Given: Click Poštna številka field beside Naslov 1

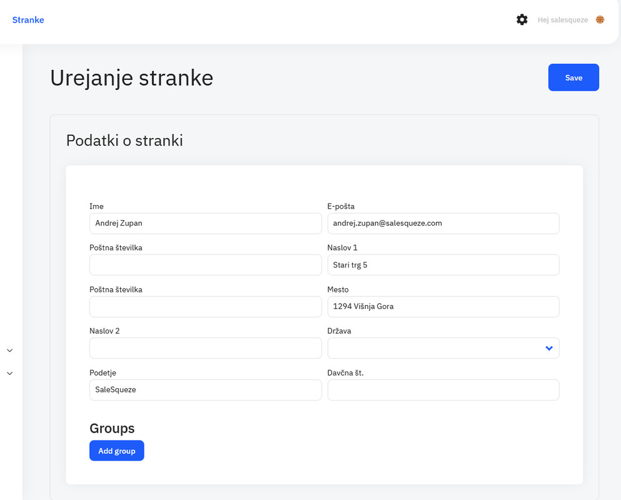Looking at the screenshot, I should [206, 265].
